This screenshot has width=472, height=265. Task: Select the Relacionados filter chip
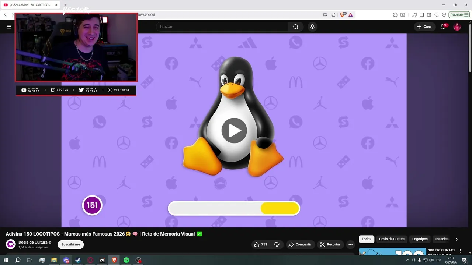(x=442, y=239)
